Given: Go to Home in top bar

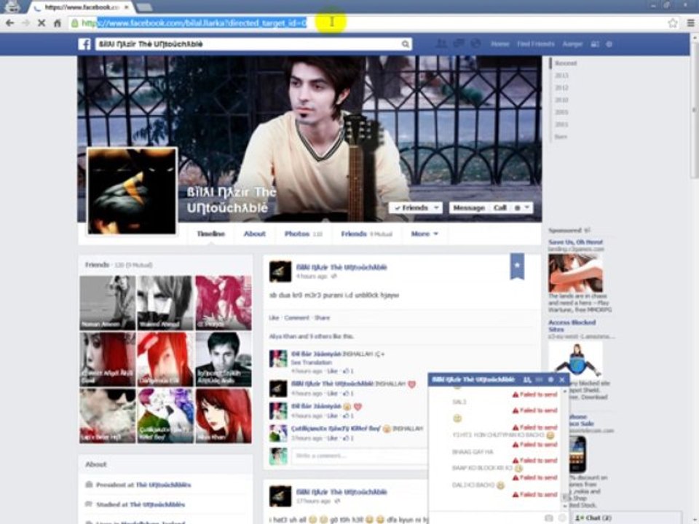Looking at the screenshot, I should (x=499, y=44).
